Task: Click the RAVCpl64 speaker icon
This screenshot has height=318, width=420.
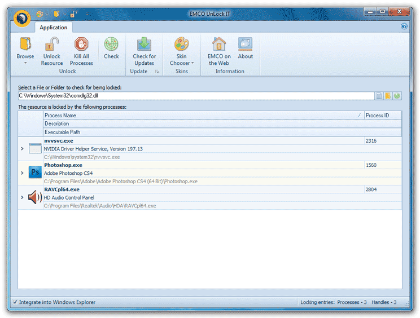Action: coord(35,197)
